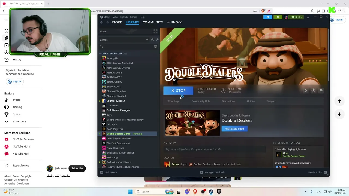Switch to the STORE tab
The width and height of the screenshot is (349, 196).
tap(116, 22)
